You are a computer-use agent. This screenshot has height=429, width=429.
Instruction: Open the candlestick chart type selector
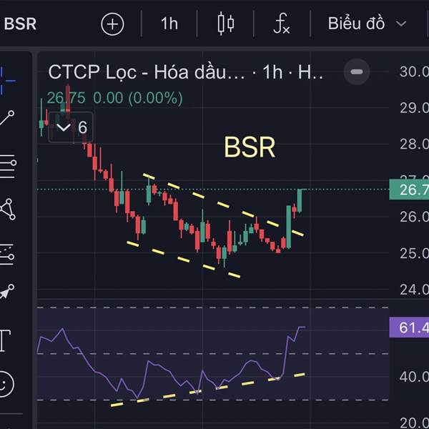[226, 24]
